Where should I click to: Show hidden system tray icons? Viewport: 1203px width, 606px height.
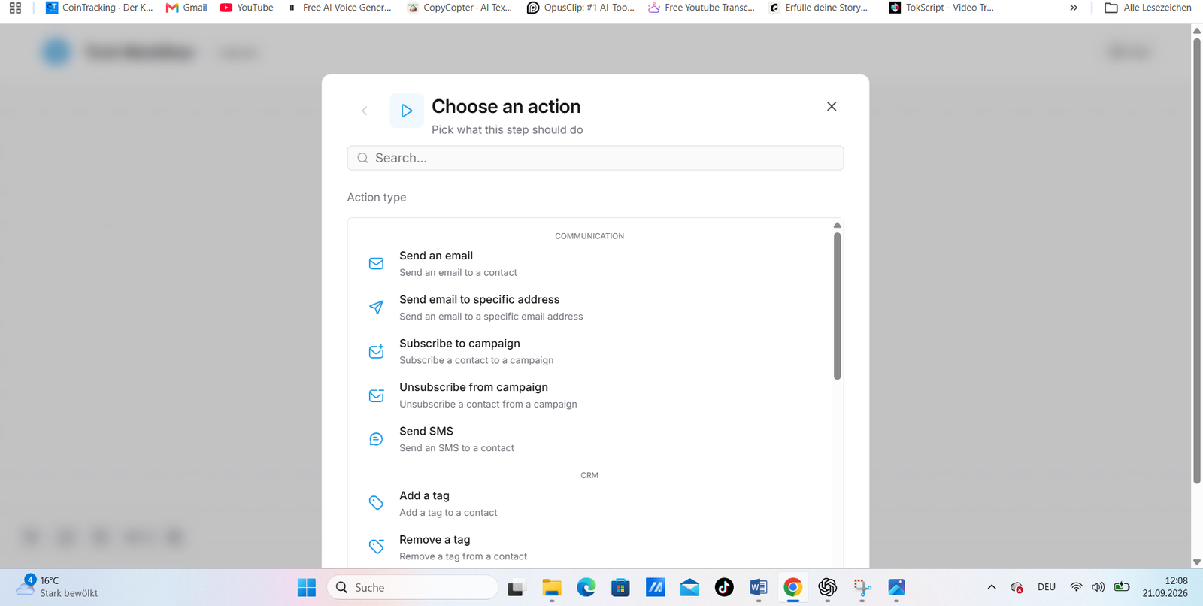tap(992, 587)
